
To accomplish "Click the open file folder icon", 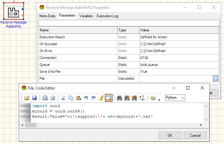I will pos(27,98).
